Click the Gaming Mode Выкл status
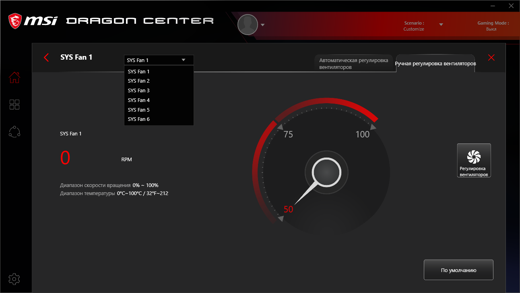 tap(491, 29)
